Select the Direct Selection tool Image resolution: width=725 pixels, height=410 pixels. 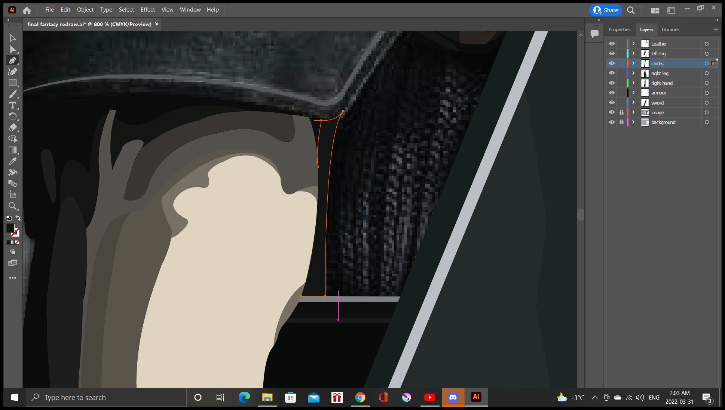(13, 49)
